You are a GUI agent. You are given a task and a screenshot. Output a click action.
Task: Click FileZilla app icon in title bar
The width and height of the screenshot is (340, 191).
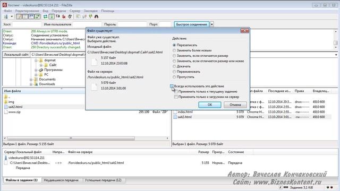click(4, 5)
